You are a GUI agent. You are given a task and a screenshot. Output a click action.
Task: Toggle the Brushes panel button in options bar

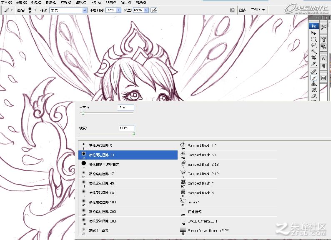(233, 10)
